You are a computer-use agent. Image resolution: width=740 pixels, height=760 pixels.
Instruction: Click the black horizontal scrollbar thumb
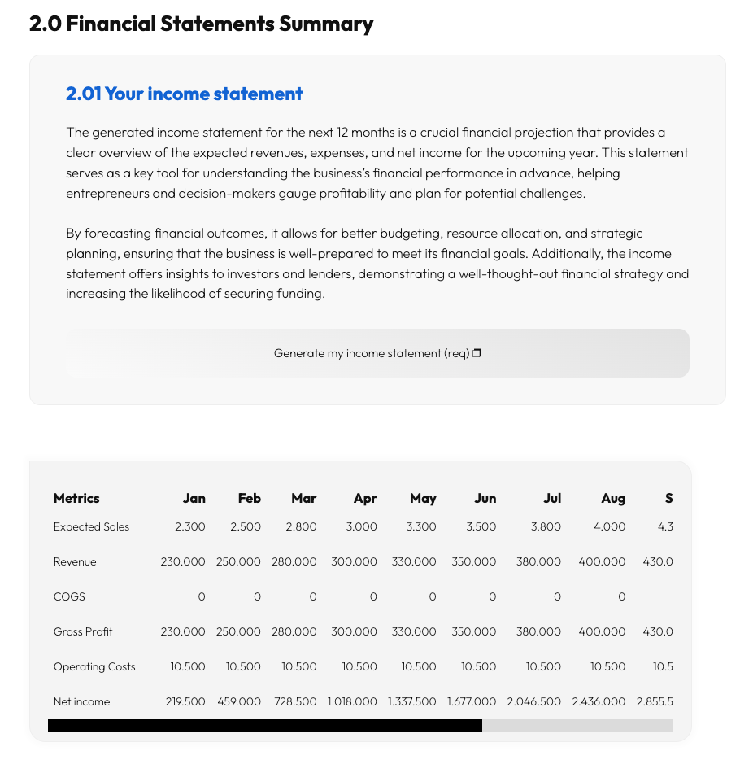[264, 726]
